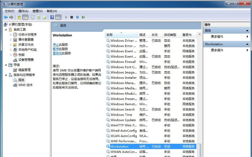The width and height of the screenshot is (252, 157).
Task: Expand the 共享文件夹 node arrow
Action: coord(11,45)
